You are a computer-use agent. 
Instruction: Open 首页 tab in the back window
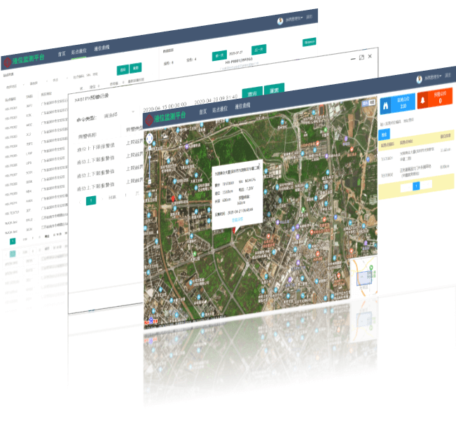tap(62, 54)
